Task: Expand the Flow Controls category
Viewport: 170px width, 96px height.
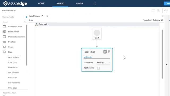Action: point(14,31)
